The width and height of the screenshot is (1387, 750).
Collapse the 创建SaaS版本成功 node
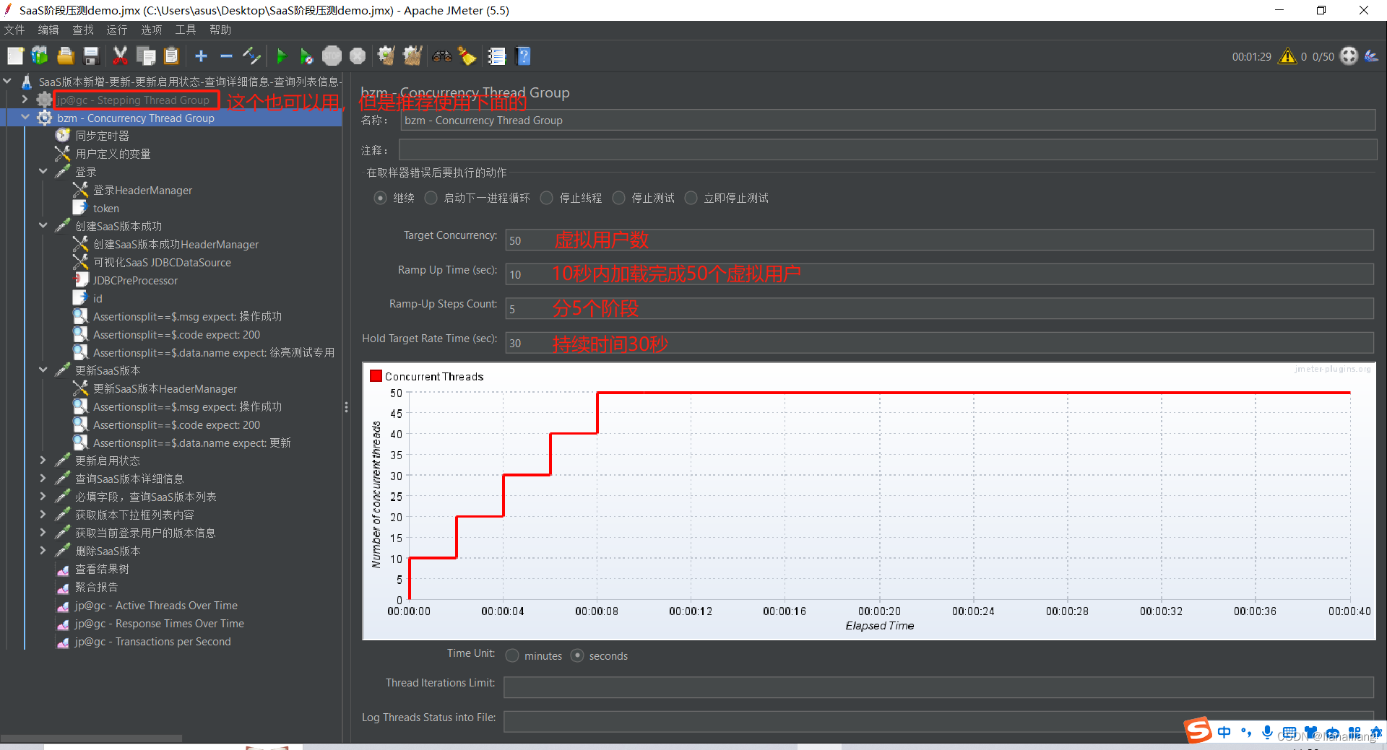[43, 225]
